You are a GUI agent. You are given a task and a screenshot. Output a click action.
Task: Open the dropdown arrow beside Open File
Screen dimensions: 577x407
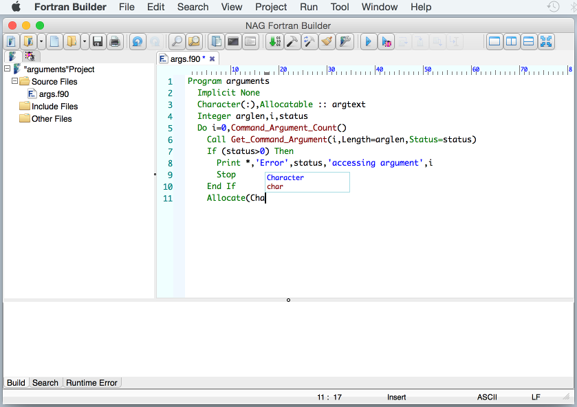coord(85,41)
